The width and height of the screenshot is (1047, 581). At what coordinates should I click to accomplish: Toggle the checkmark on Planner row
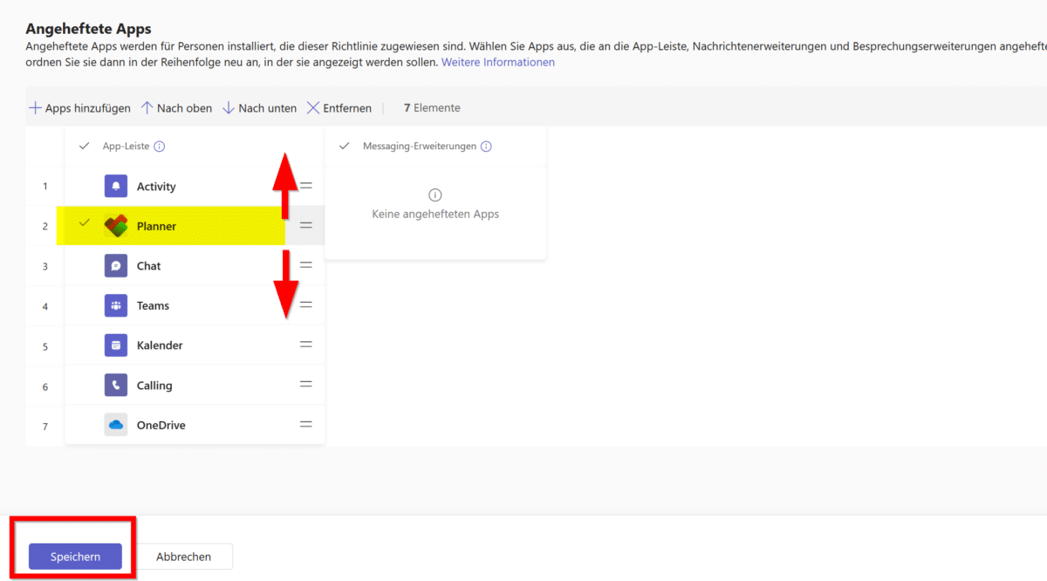84,224
